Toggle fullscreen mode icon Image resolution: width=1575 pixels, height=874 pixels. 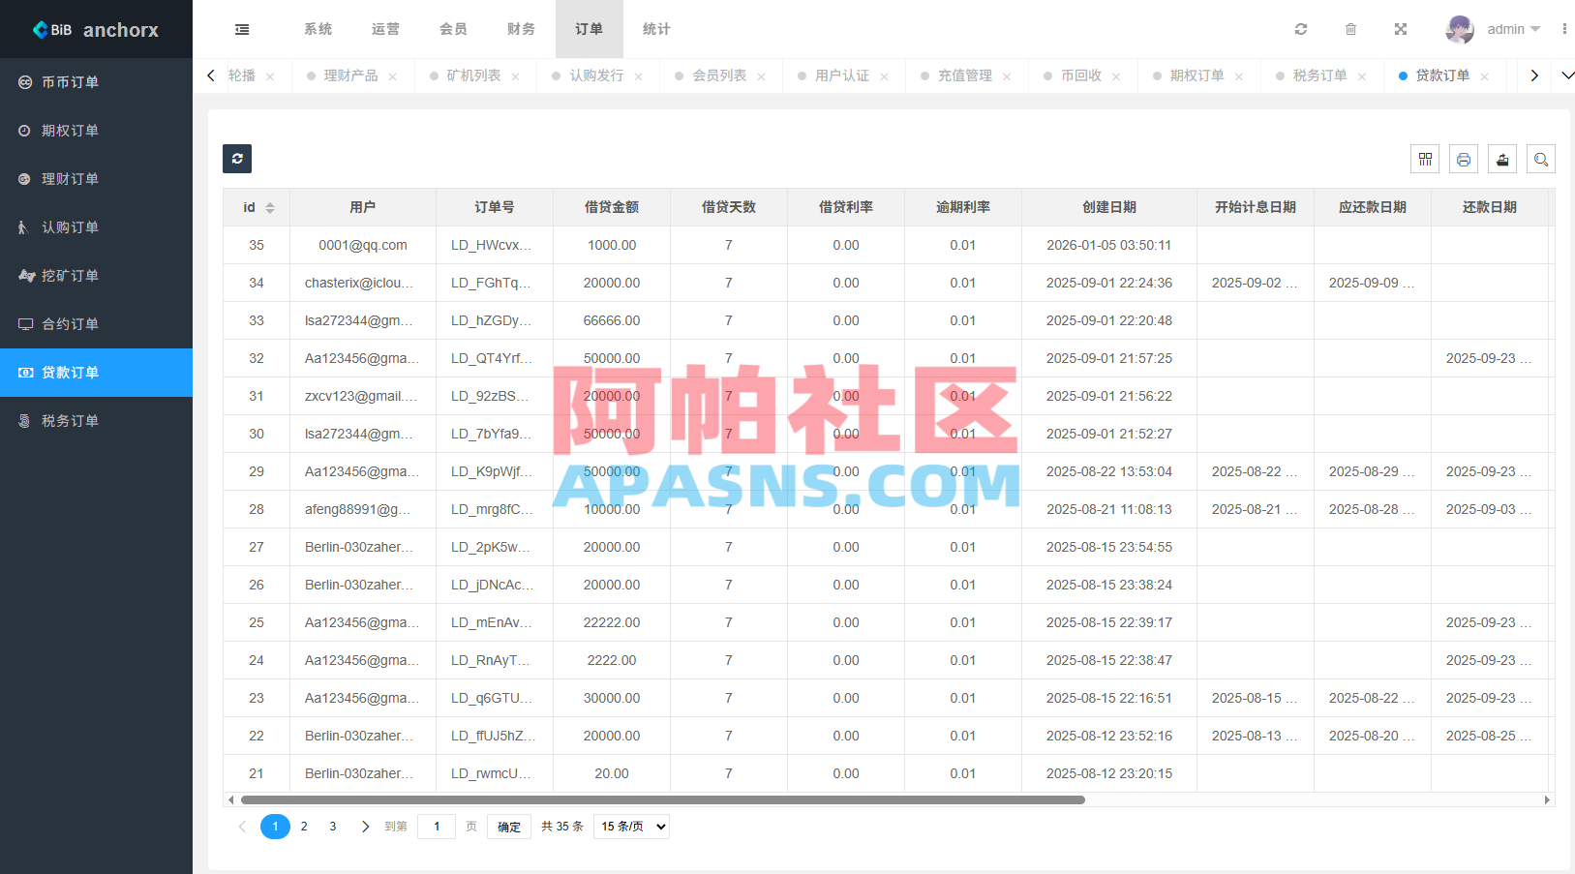click(1400, 29)
